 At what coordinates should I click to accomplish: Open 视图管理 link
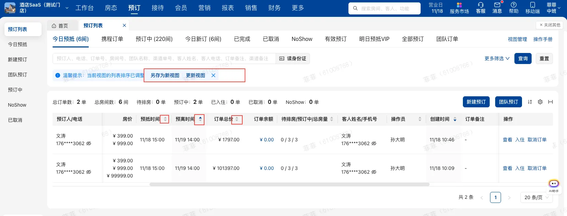coord(518,39)
